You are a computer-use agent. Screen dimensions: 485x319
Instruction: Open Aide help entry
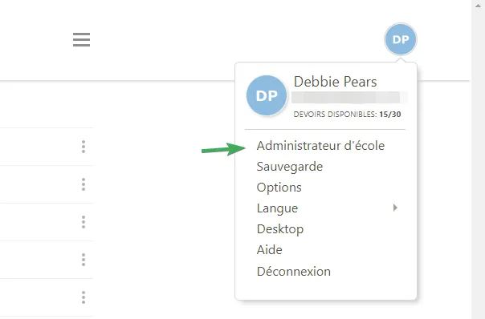269,250
